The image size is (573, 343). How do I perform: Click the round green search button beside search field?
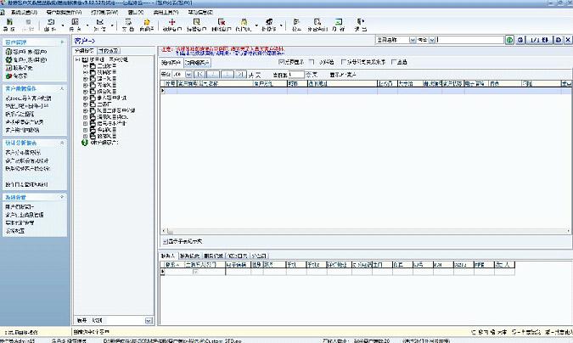point(510,40)
